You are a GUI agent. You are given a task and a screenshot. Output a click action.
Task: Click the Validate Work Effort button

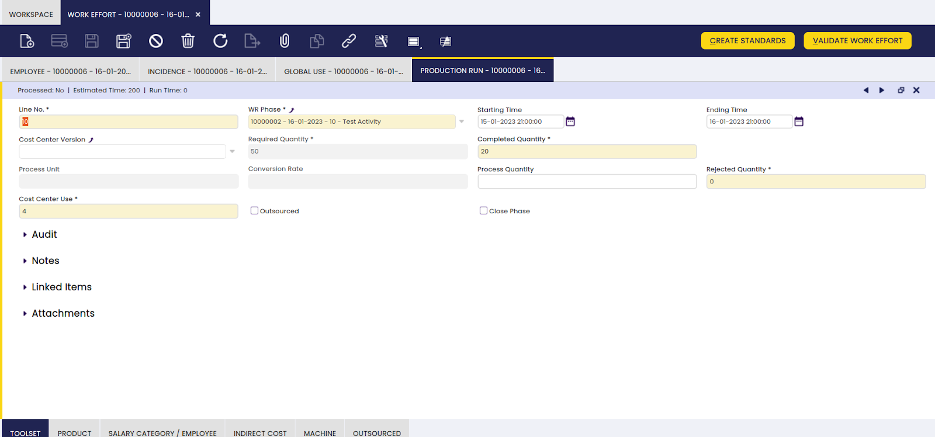tap(857, 41)
